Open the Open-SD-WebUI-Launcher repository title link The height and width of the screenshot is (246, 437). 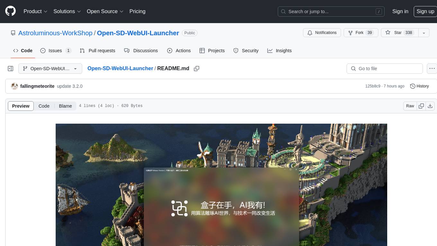click(x=138, y=33)
